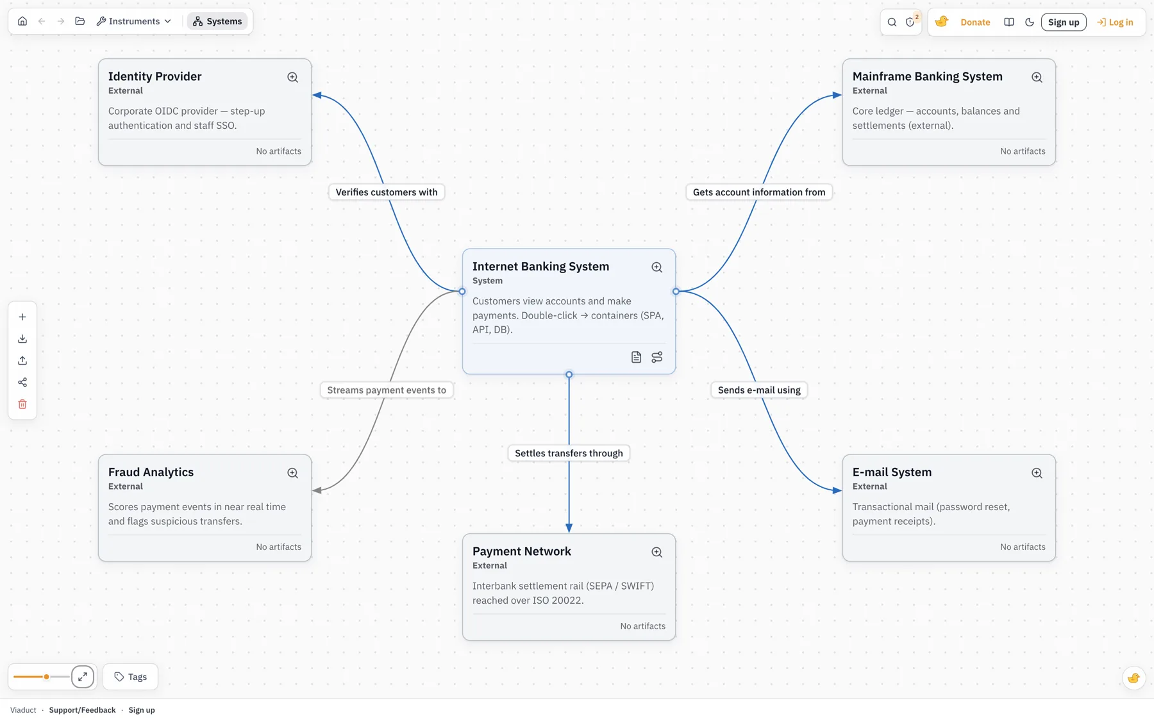This screenshot has width=1154, height=721.
Task: Add new element with plus icon
Action: coord(22,317)
